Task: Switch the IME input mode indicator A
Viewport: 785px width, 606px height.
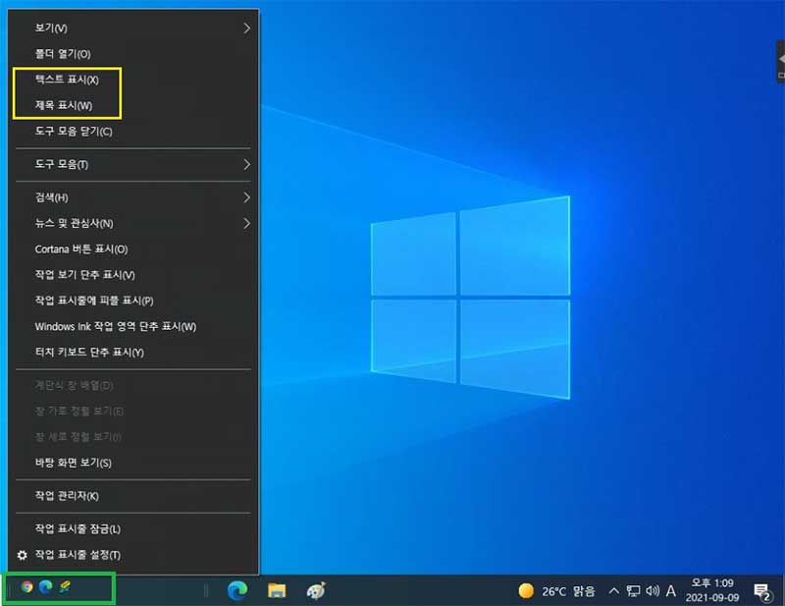Action: point(671,591)
